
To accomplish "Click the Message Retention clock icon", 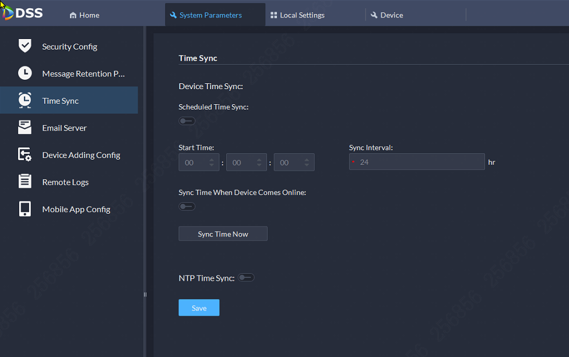I will pos(24,73).
